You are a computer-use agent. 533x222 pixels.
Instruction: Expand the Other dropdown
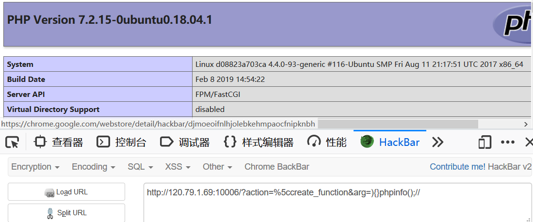[218, 167]
